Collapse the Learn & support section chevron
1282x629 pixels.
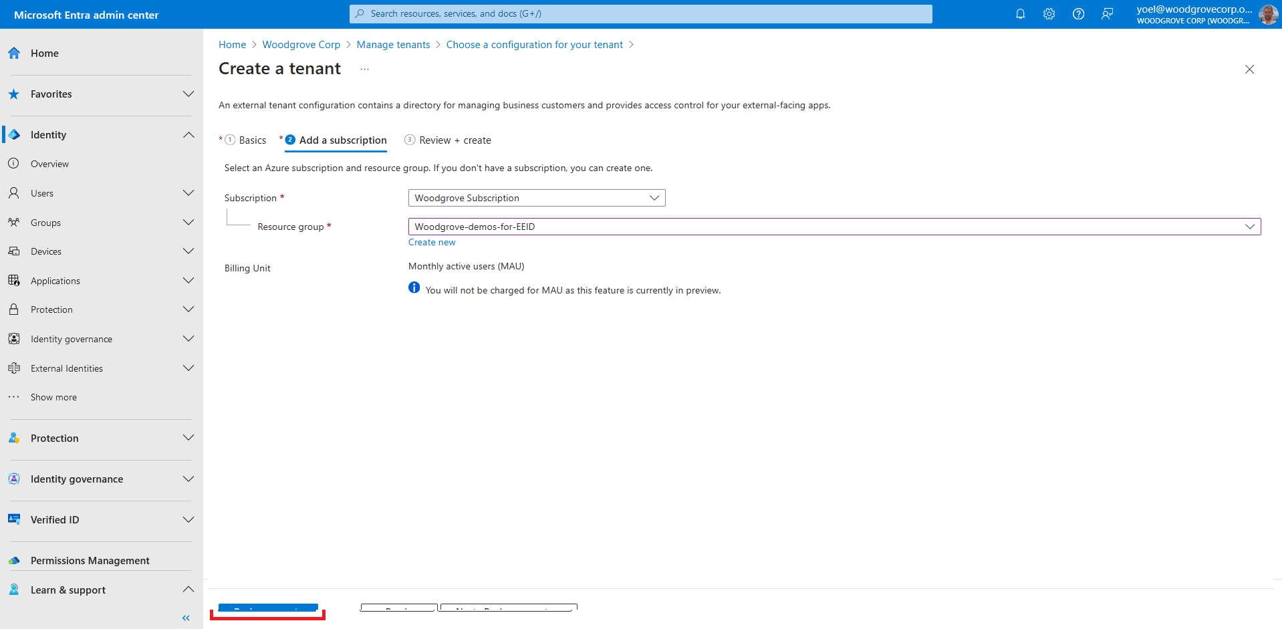[x=188, y=590]
